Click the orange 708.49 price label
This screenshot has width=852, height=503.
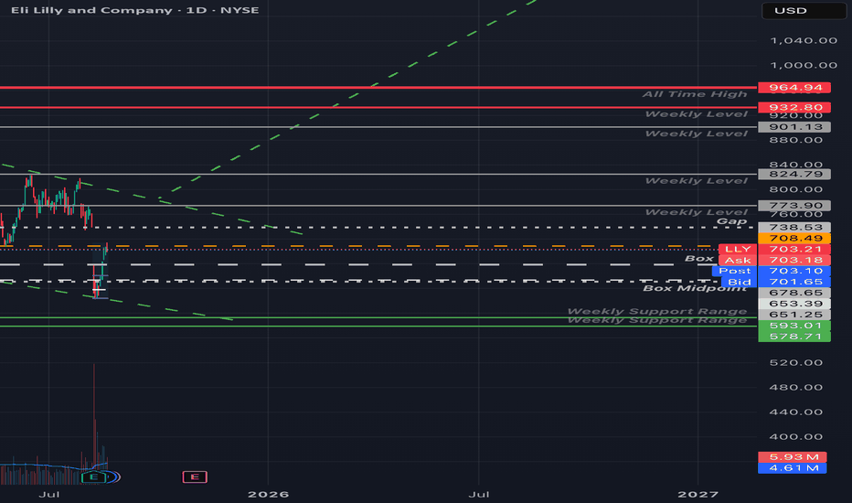click(794, 238)
